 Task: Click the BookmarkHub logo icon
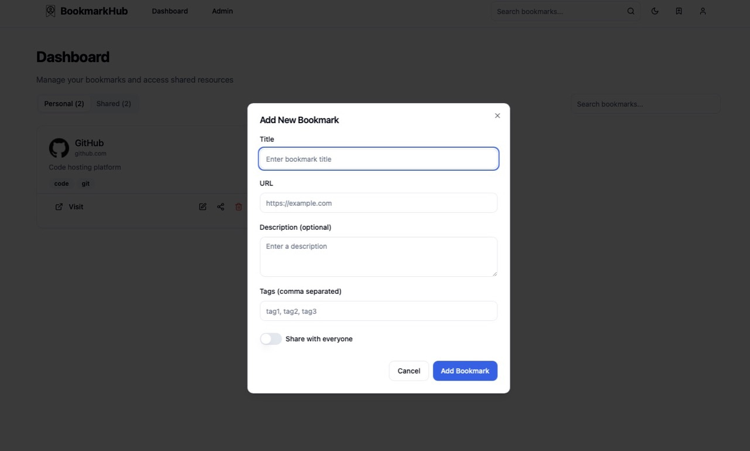point(50,11)
